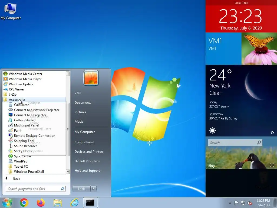This screenshot has height=208, width=277.
Task: Launch Math Input Panel
Action: pos(26,125)
